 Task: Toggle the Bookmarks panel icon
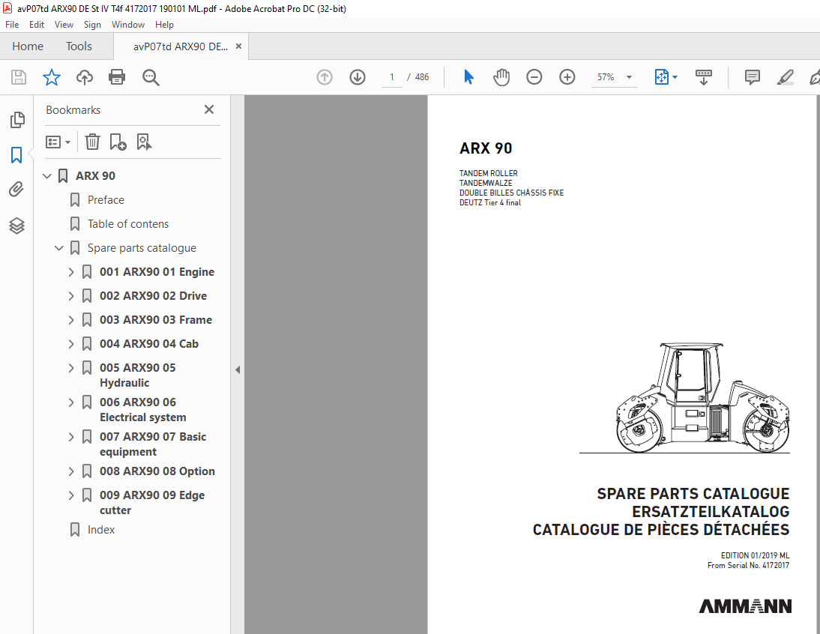(16, 154)
